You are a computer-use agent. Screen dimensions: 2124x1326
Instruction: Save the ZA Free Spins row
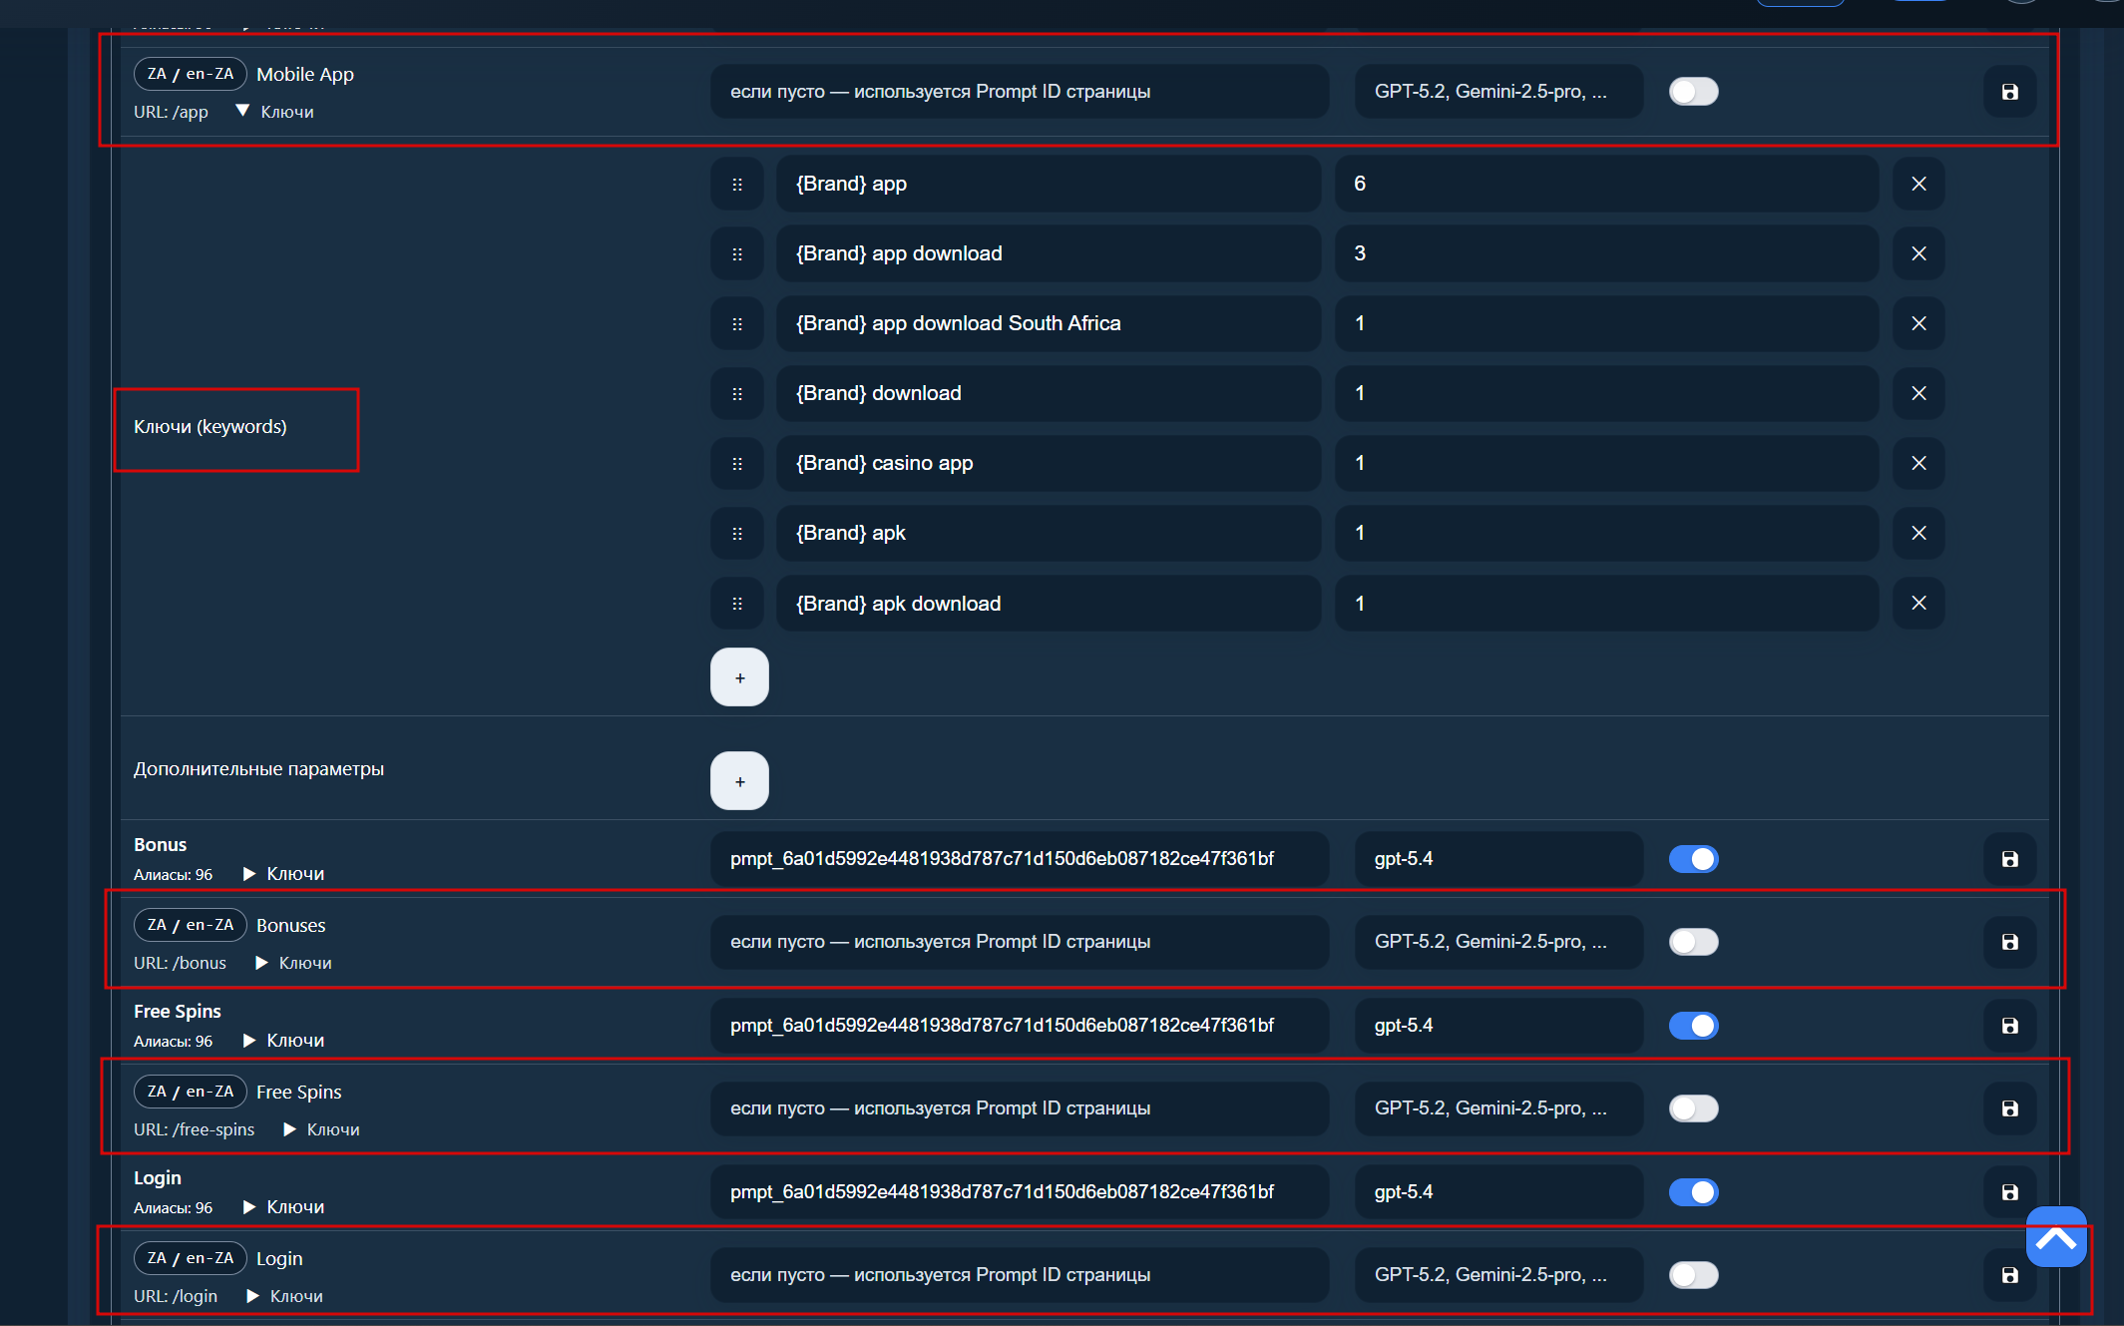2009,1108
